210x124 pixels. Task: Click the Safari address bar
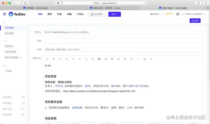[x=105, y=3]
